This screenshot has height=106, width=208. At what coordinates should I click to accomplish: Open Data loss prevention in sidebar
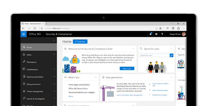point(39,77)
